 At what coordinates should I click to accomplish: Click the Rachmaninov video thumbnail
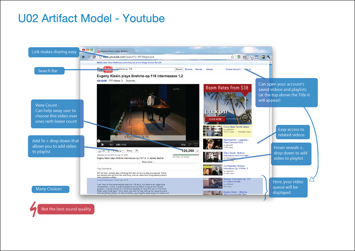tap(213, 144)
